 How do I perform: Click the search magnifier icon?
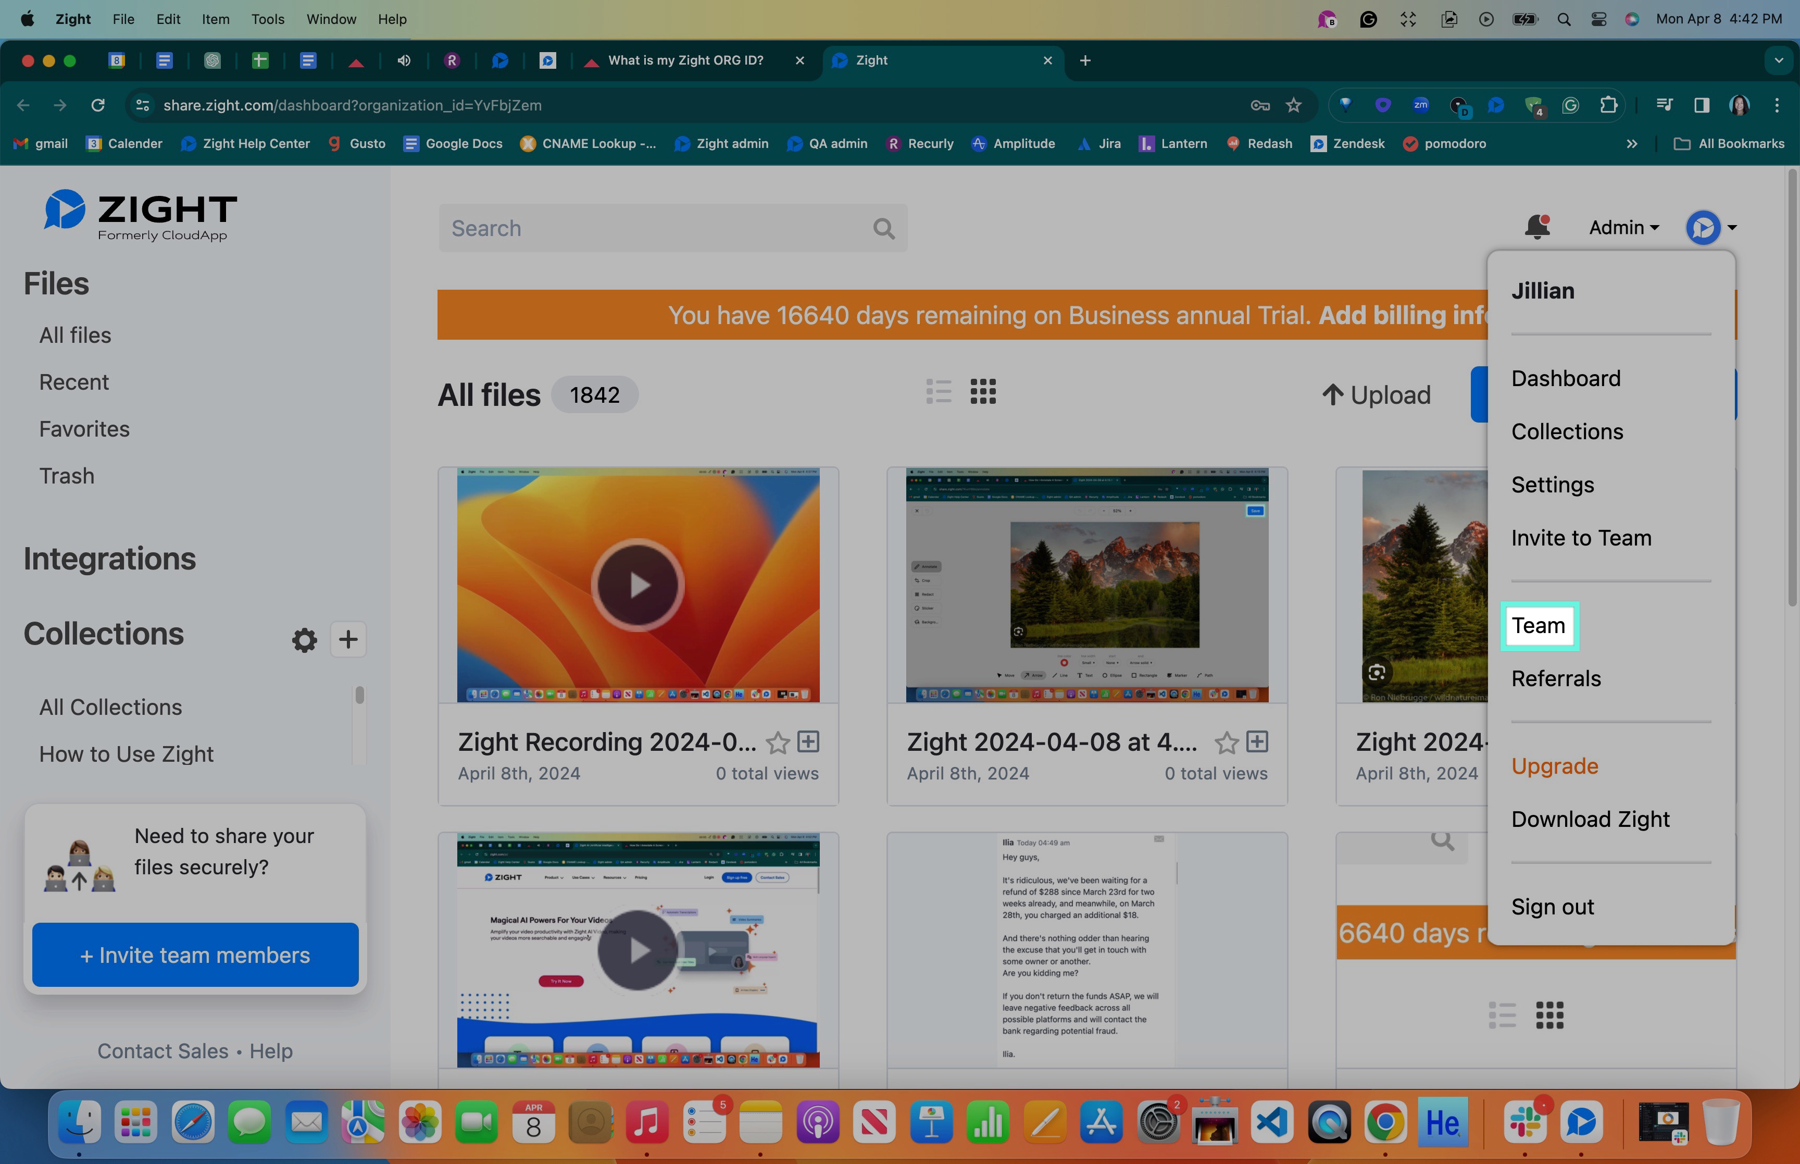[x=884, y=228]
